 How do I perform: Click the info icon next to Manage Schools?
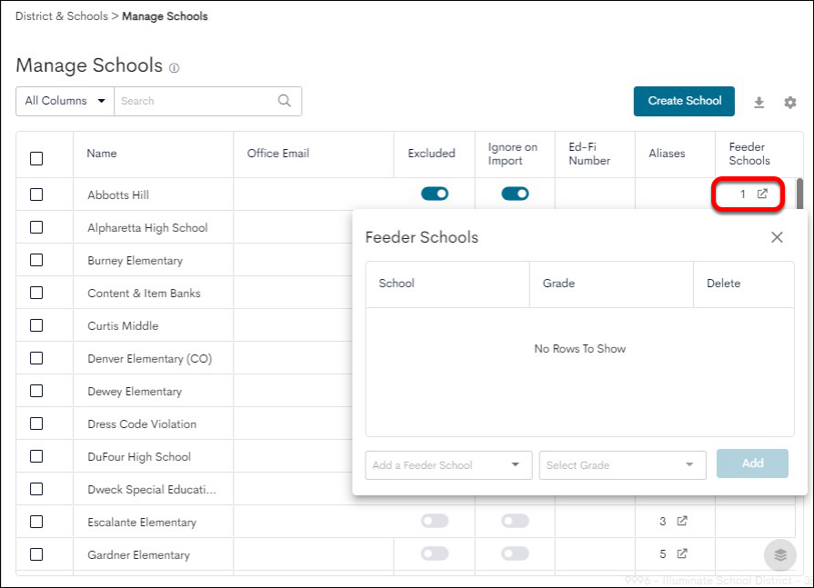175,68
